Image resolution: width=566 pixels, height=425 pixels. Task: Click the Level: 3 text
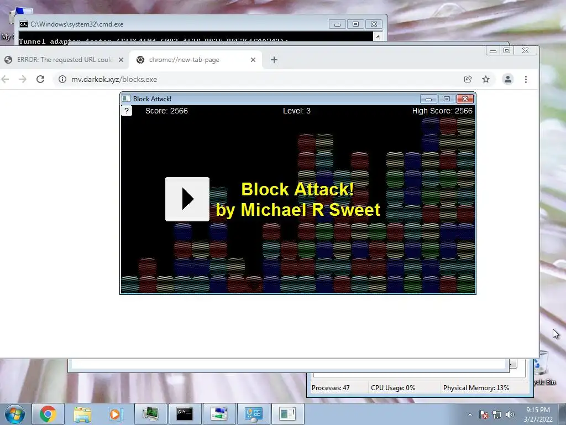click(297, 111)
